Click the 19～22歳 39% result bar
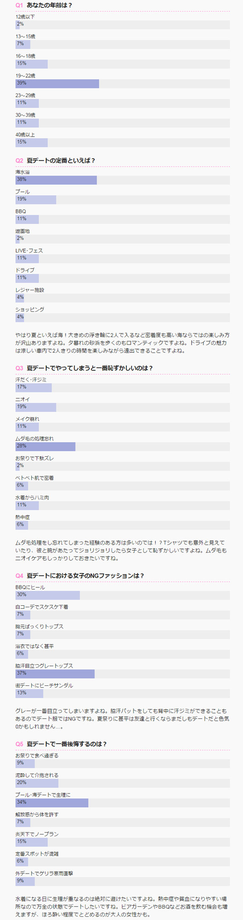The height and width of the screenshot is (920, 243). click(x=123, y=83)
